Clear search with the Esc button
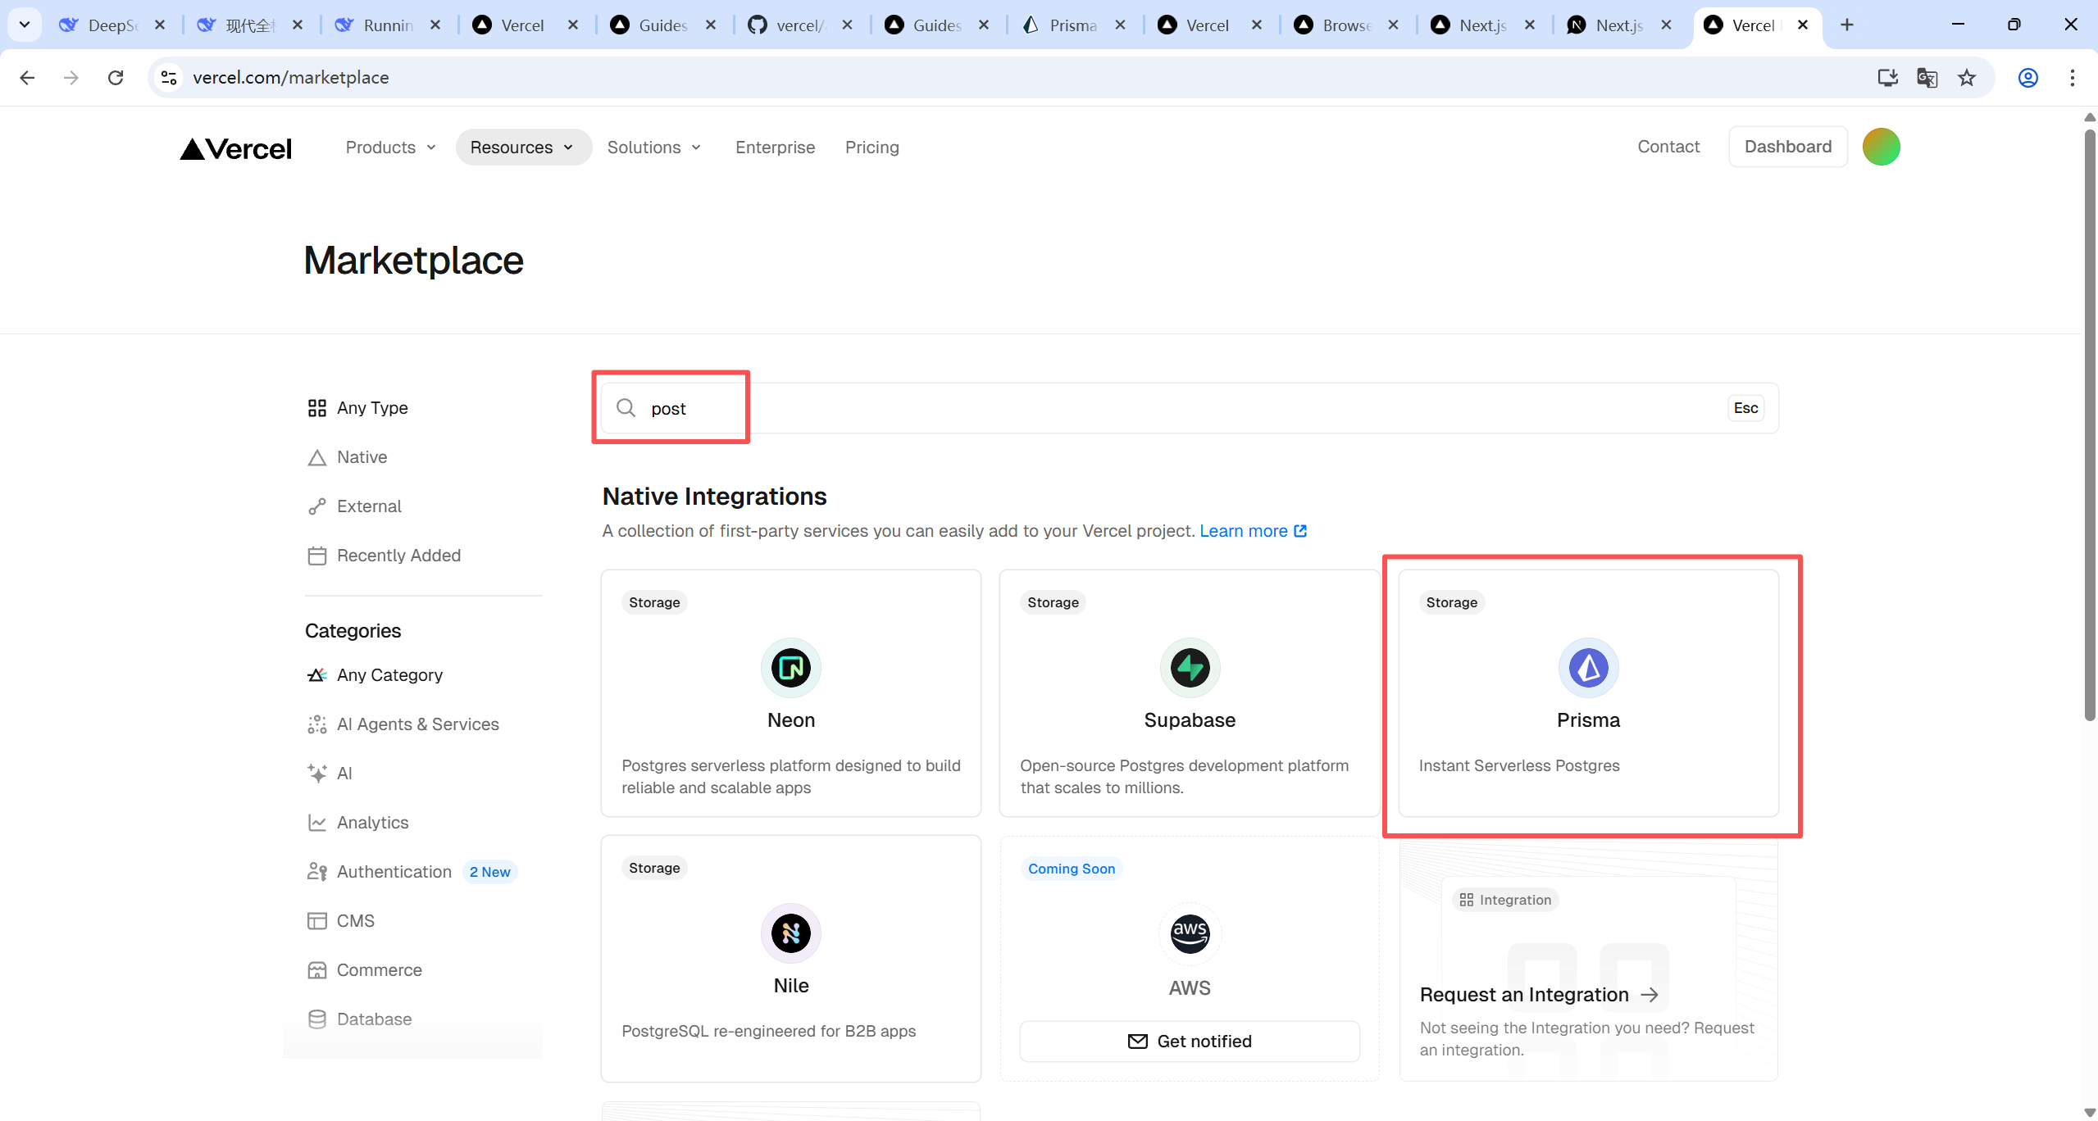 (1745, 408)
